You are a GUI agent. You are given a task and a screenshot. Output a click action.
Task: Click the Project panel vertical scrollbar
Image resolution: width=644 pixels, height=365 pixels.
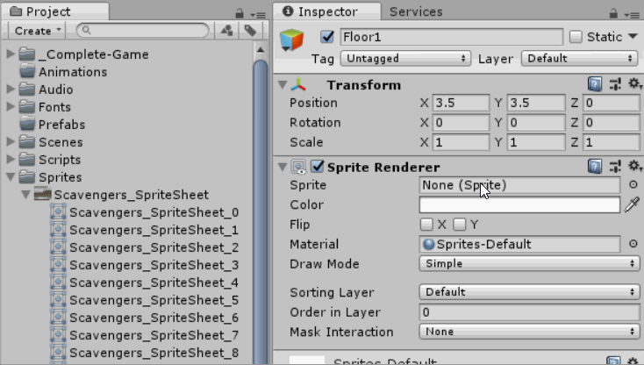click(261, 210)
